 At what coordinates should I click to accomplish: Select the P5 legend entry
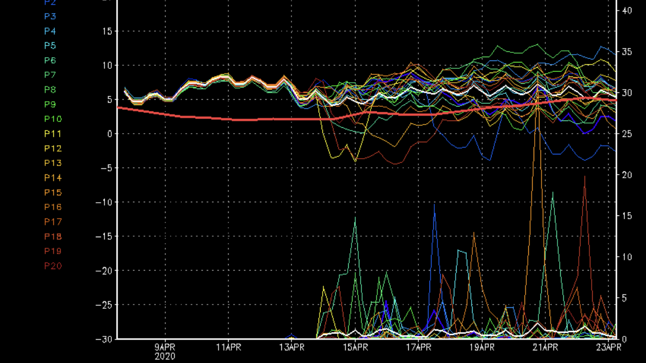click(50, 46)
